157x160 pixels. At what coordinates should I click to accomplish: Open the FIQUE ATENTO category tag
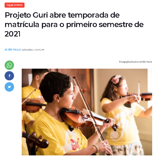[15, 5]
